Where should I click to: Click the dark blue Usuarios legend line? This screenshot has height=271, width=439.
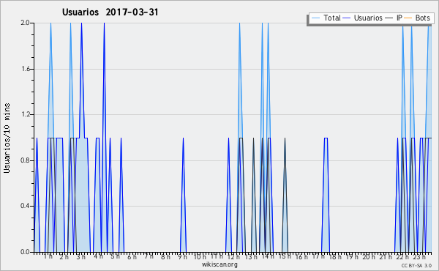tap(347, 18)
